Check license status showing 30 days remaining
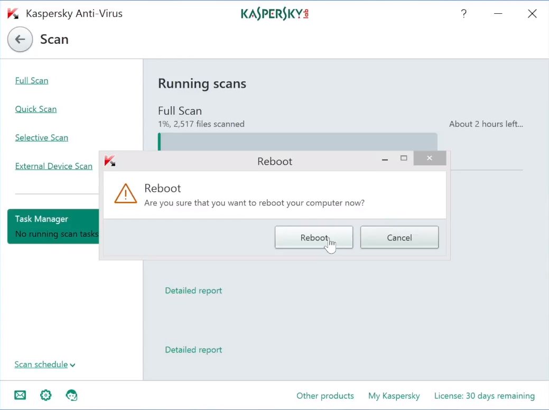The image size is (549, 410). point(484,396)
